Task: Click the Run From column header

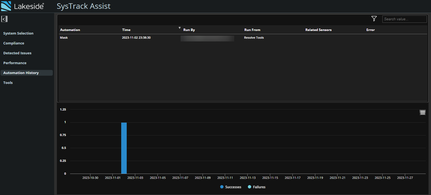Action: tap(252, 30)
